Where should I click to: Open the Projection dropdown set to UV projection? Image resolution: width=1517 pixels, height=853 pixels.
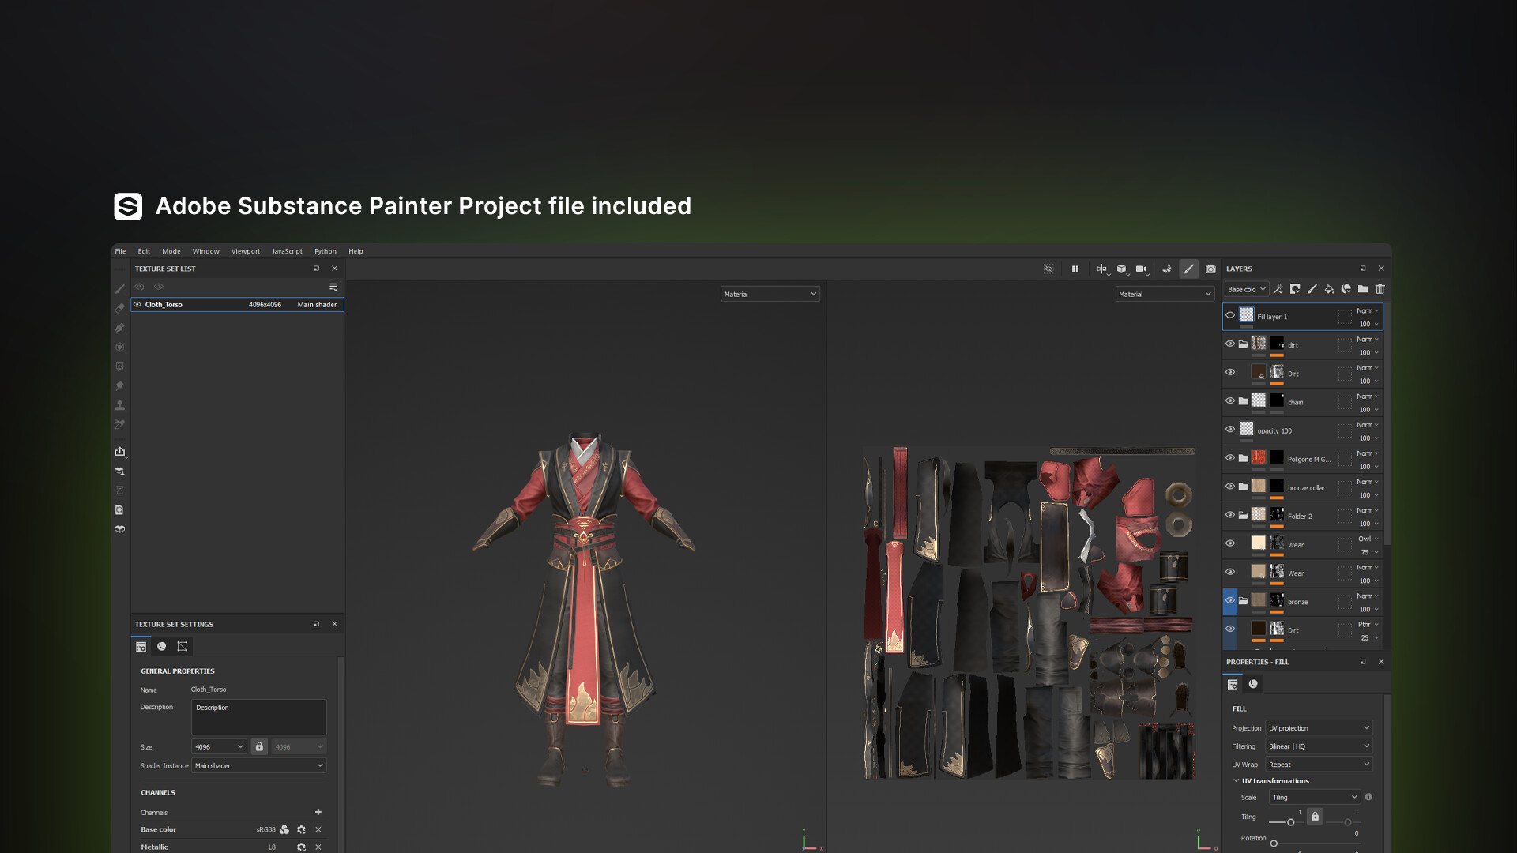(x=1319, y=728)
